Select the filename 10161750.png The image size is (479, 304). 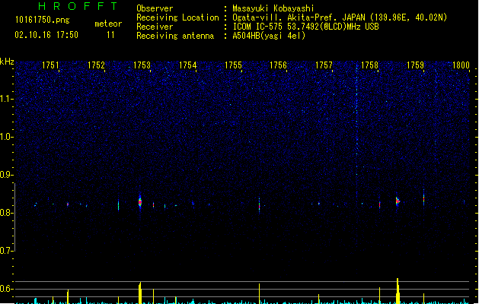click(43, 20)
